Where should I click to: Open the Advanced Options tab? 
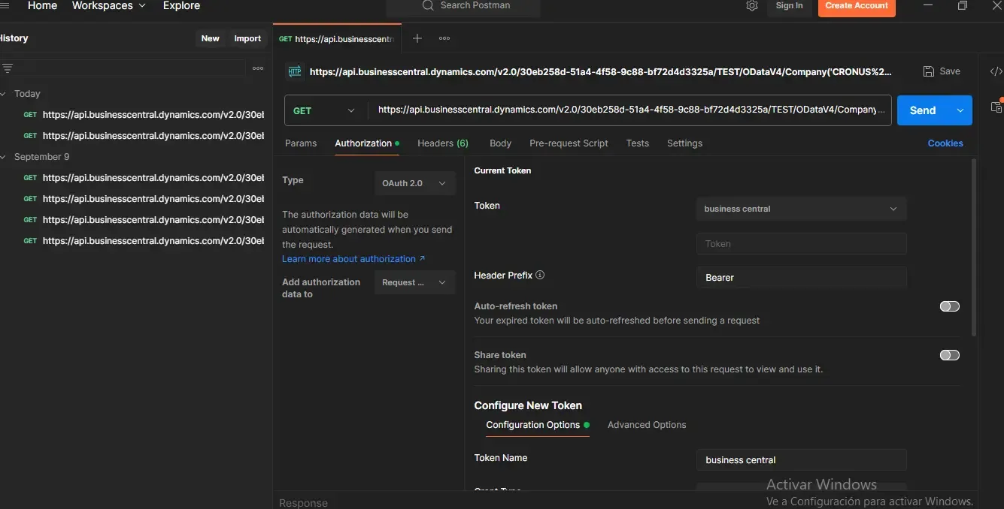click(646, 425)
